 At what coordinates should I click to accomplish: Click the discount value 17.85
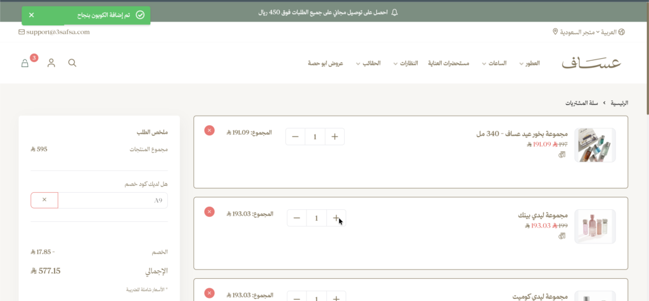(42, 252)
